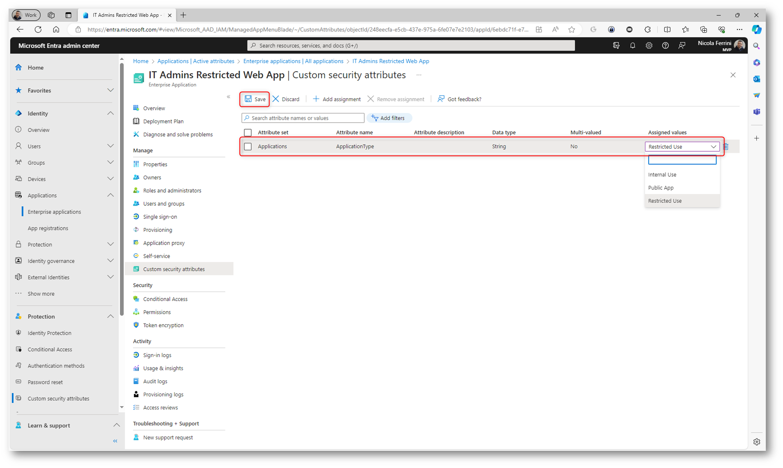Click the filter box inside the dropdown
The height and width of the screenshot is (468, 783).
[x=682, y=160]
